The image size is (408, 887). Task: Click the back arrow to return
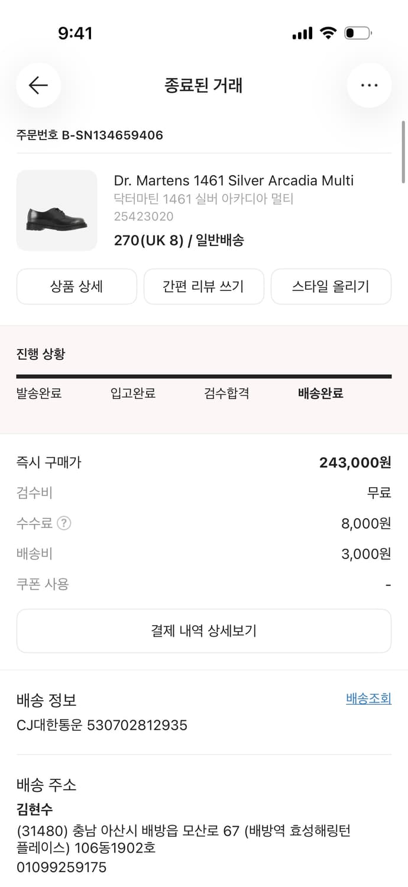[38, 85]
